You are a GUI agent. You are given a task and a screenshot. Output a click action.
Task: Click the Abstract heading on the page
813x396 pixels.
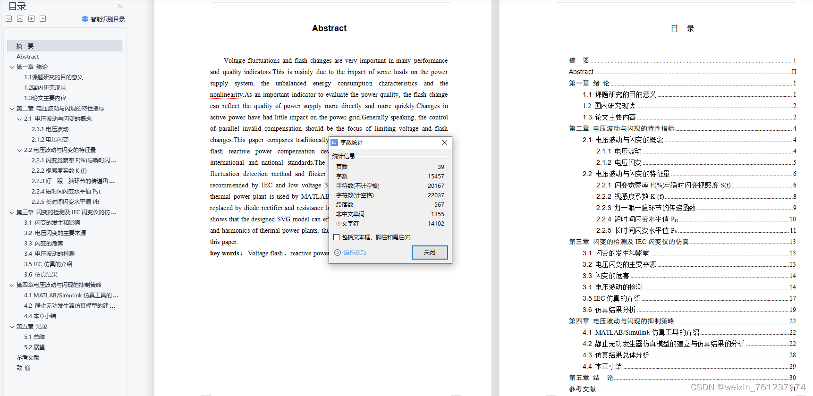coord(329,28)
